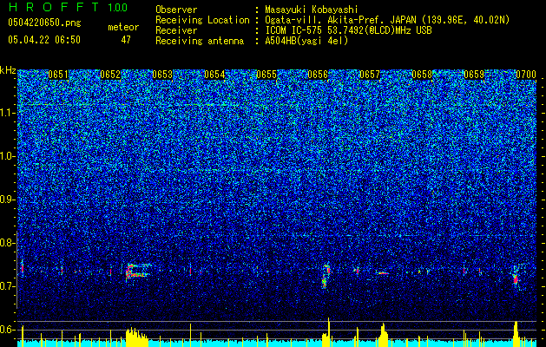Click the horizontal echo streak below 0657

tap(382, 273)
